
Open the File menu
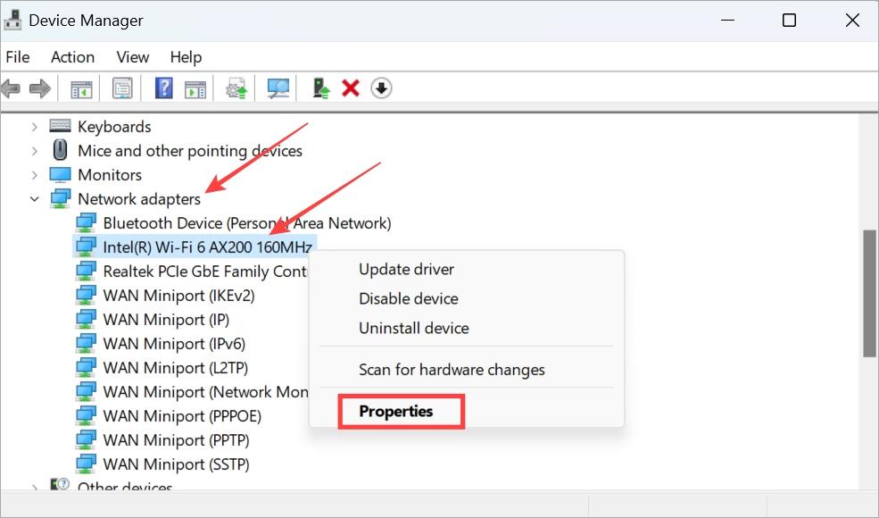pyautogui.click(x=17, y=57)
